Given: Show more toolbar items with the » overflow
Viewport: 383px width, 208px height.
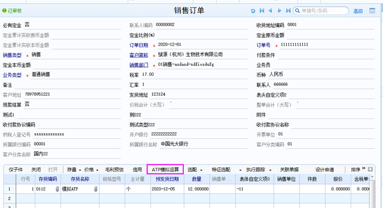Looking at the screenshot, I should tap(364, 168).
